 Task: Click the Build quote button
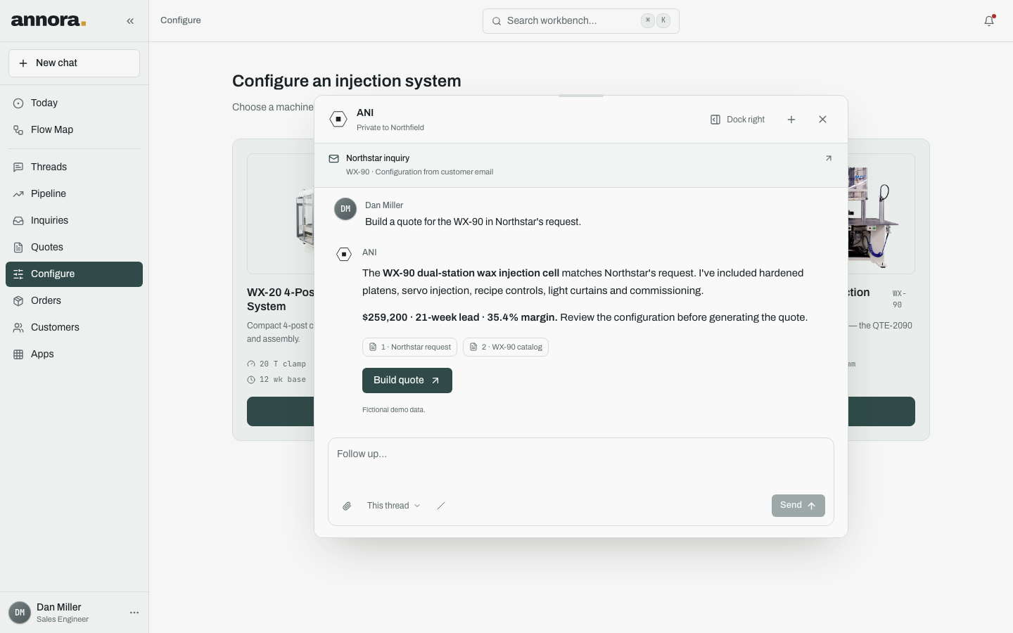(407, 381)
